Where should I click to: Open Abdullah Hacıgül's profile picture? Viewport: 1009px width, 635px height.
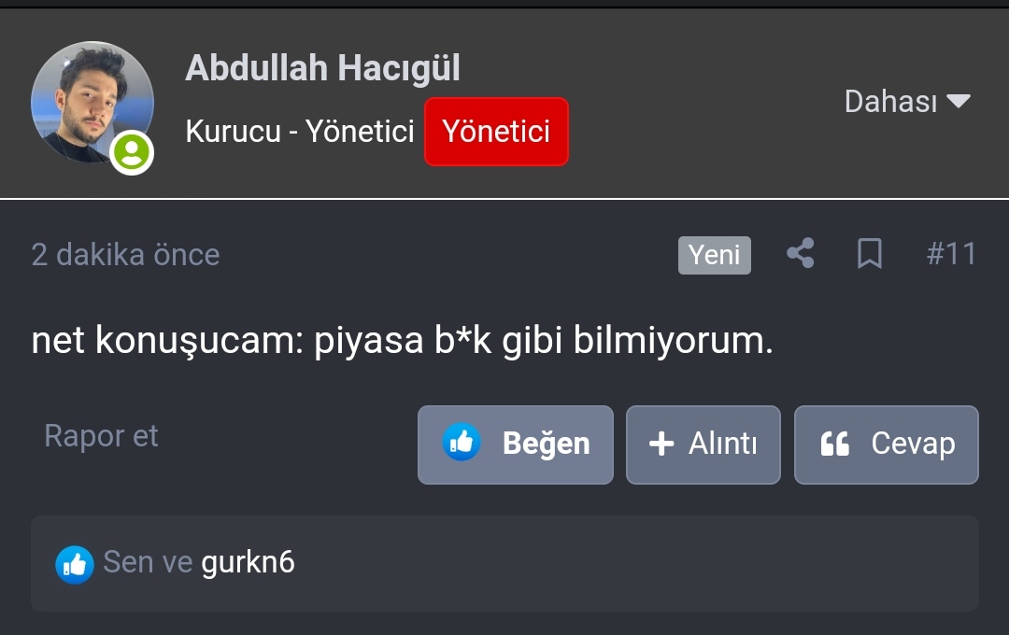pyautogui.click(x=92, y=103)
